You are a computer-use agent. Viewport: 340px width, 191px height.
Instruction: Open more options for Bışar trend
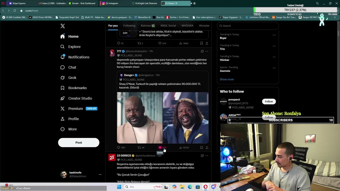point(274,35)
